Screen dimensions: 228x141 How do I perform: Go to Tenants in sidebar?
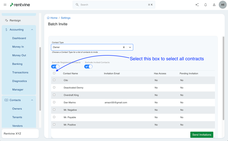click(17, 117)
